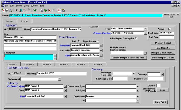Click Description scrollbar up arrow
Screen dimensions: 181x110
[x=55, y=55]
